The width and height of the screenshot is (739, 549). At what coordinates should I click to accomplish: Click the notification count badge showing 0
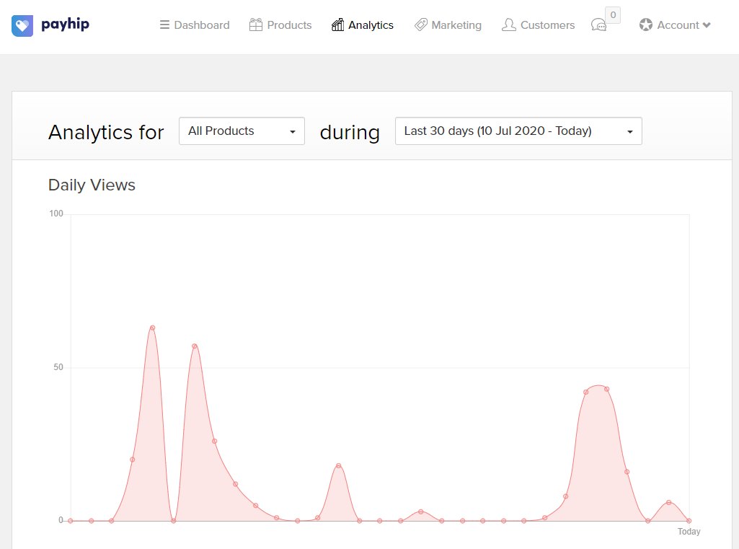(613, 15)
